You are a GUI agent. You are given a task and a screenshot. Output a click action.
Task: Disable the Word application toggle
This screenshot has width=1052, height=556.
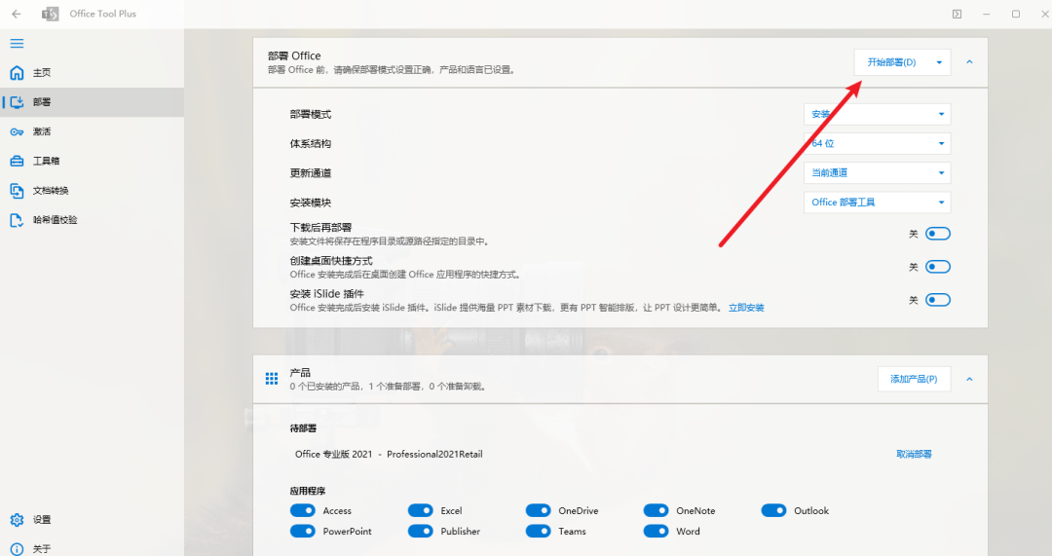657,532
